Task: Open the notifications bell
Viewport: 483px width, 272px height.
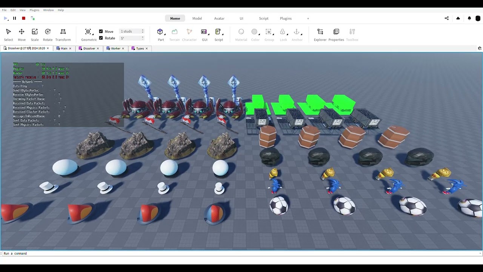Action: click(x=469, y=18)
